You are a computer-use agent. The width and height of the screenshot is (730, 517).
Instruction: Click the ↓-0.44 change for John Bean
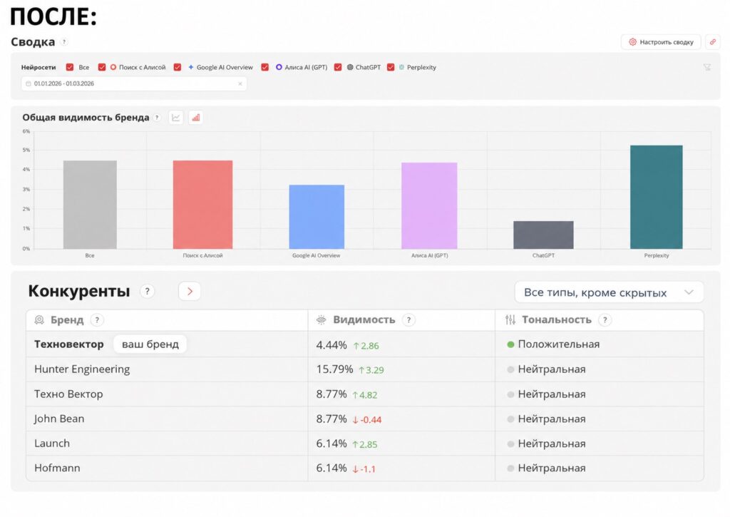pos(367,419)
